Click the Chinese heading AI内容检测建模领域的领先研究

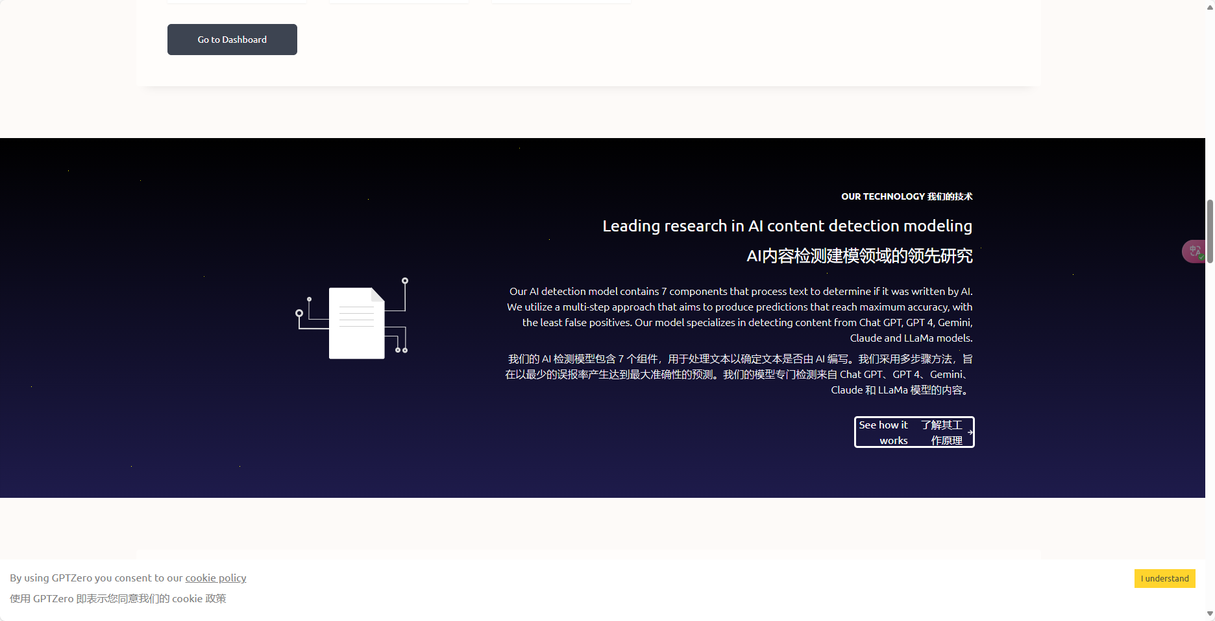click(x=859, y=256)
